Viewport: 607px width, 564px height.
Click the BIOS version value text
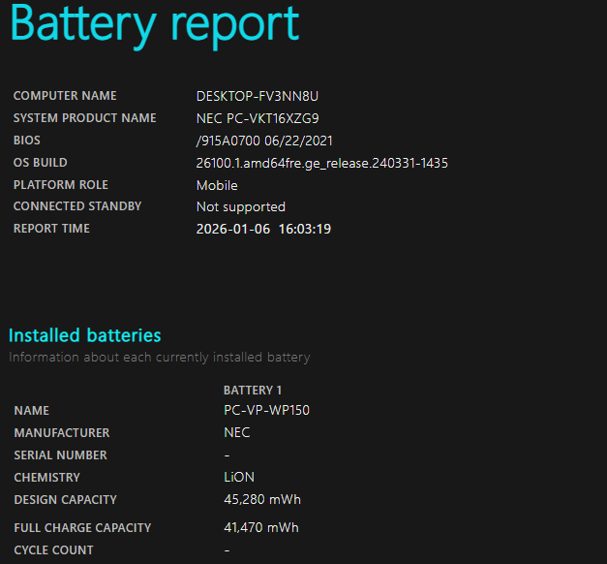click(x=264, y=141)
